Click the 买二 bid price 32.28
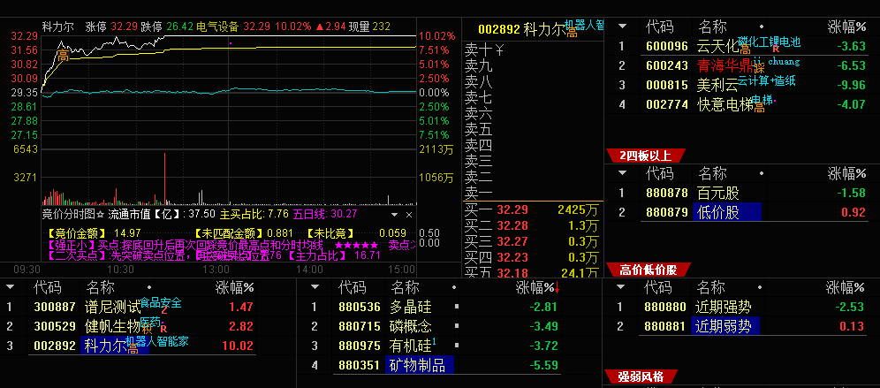Image resolution: width=880 pixels, height=388 pixels. (512, 225)
